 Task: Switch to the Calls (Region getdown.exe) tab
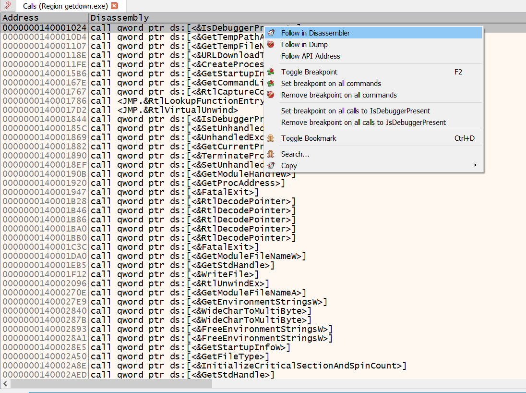tap(65, 6)
